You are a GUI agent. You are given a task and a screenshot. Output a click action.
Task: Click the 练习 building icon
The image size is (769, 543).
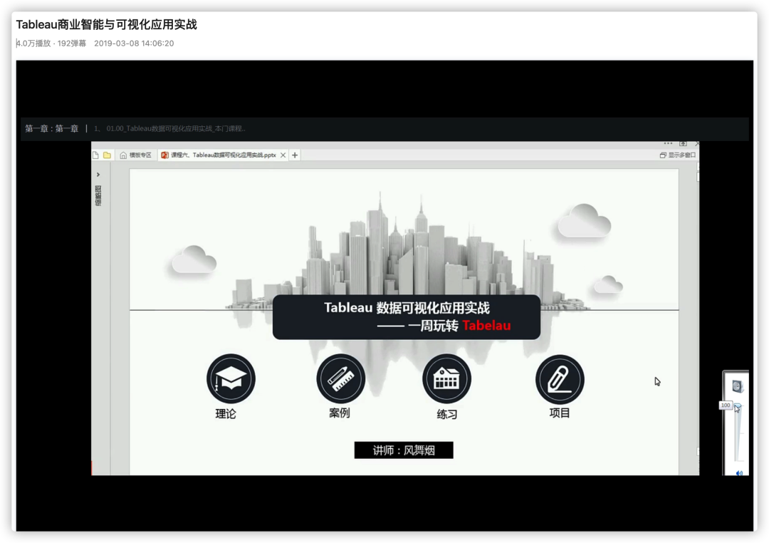tap(446, 379)
